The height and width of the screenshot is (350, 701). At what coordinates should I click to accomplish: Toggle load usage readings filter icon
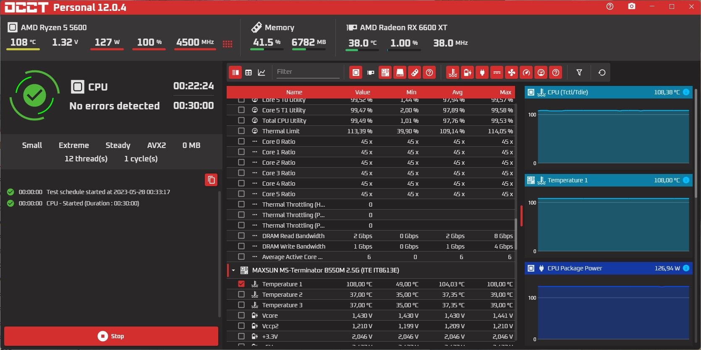click(x=541, y=73)
